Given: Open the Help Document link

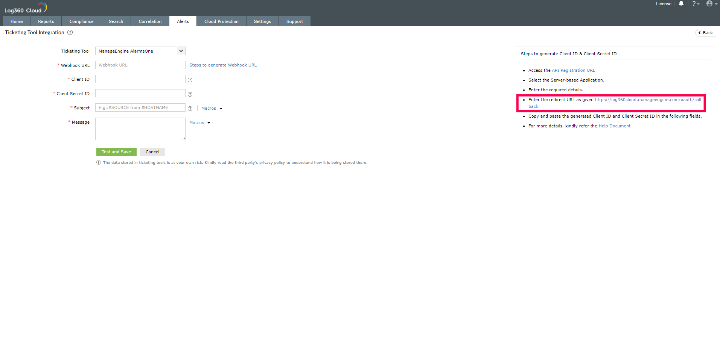Looking at the screenshot, I should click(614, 126).
